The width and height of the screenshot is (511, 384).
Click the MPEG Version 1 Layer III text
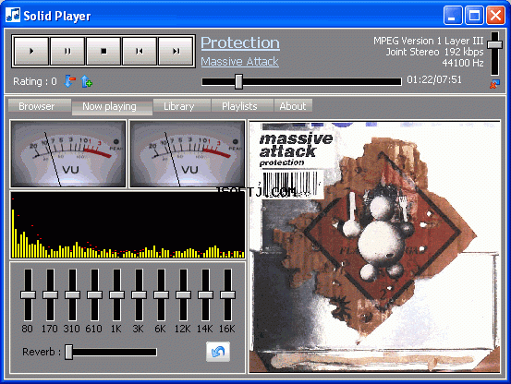coord(428,41)
